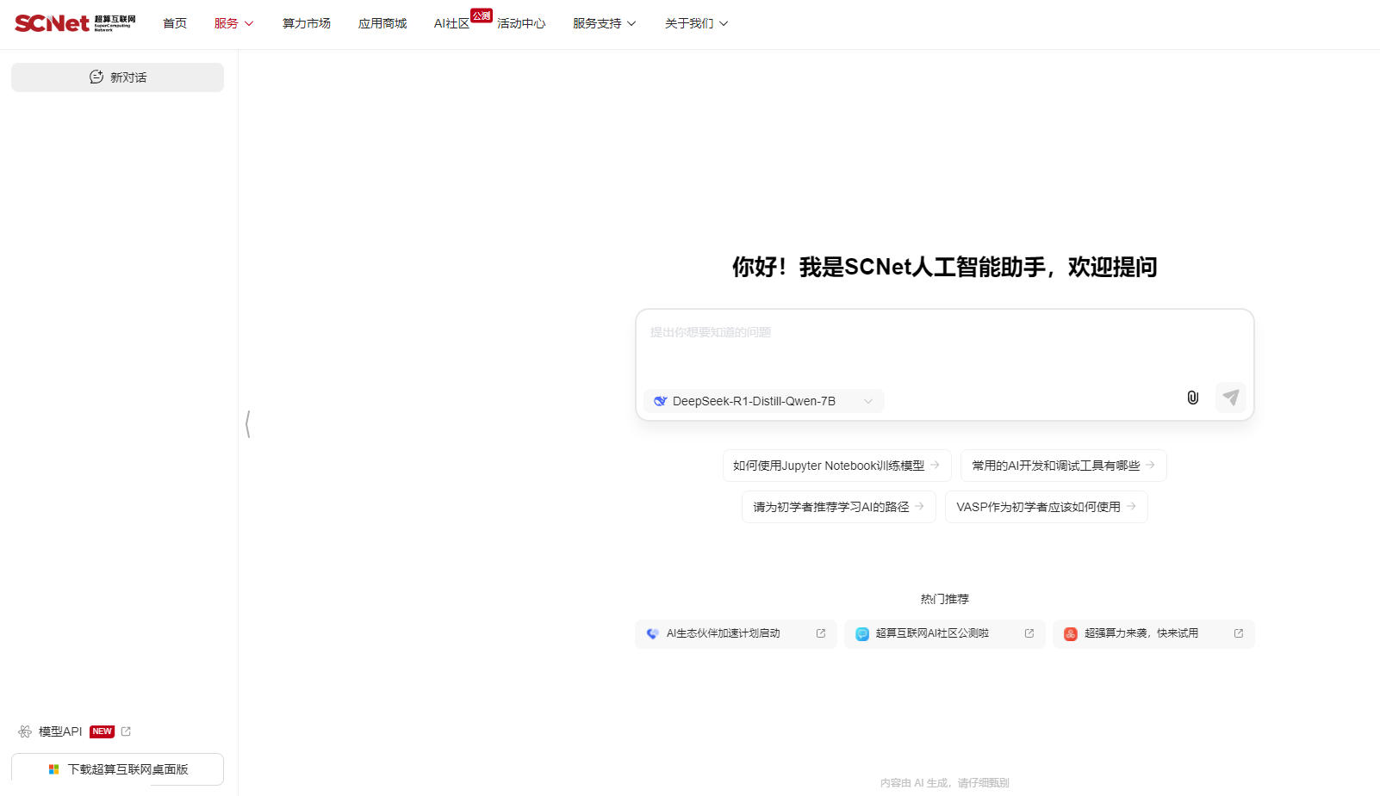Click the 模型API atom icon

tap(25, 731)
